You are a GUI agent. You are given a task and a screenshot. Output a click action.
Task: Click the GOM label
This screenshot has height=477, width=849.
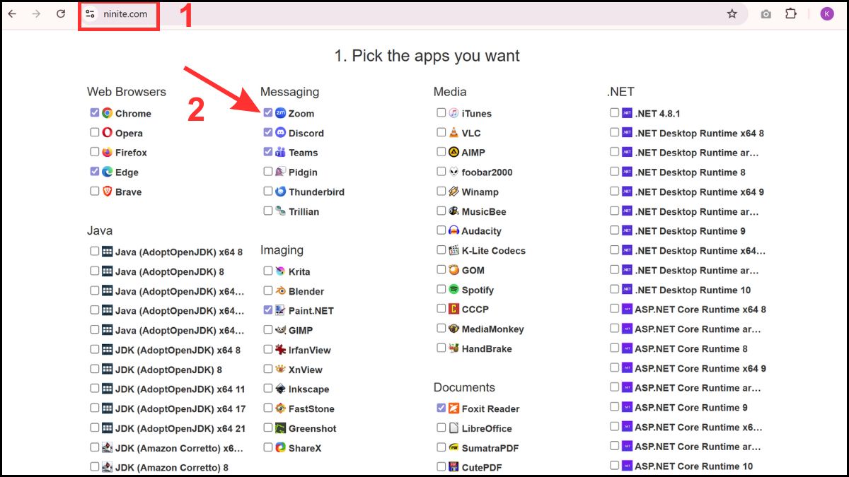pos(473,270)
